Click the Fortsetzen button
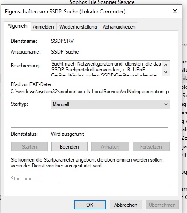 [x=151, y=147]
